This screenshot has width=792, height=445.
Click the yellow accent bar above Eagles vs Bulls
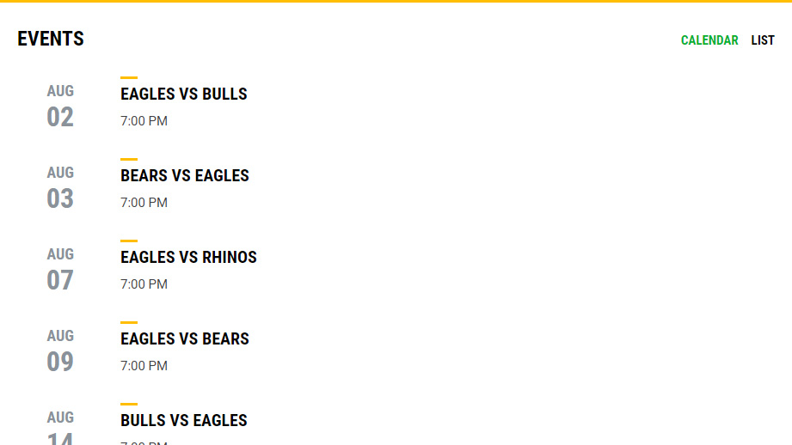129,77
